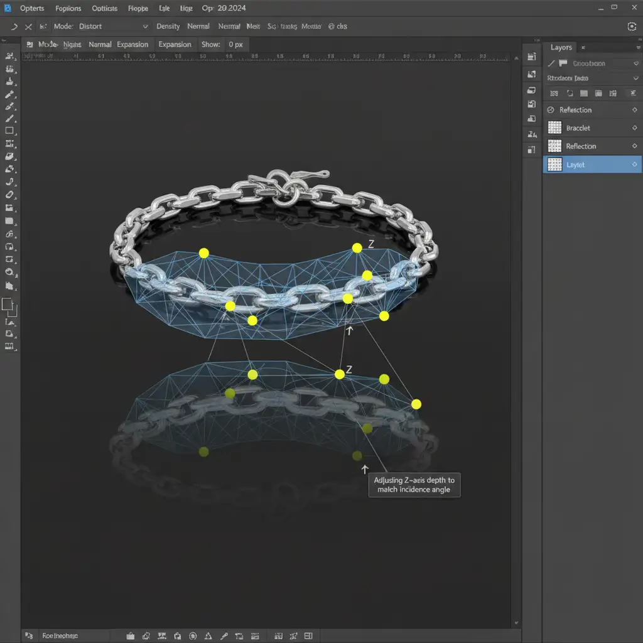The width and height of the screenshot is (643, 643).
Task: Click the top icon in the collapsed panel strip
Action: (x=532, y=57)
